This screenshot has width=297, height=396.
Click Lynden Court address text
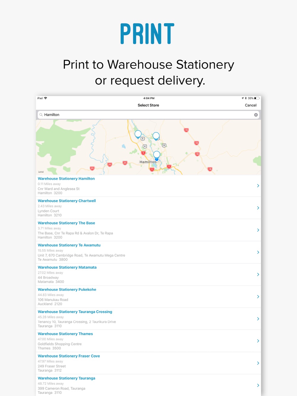click(x=48, y=211)
